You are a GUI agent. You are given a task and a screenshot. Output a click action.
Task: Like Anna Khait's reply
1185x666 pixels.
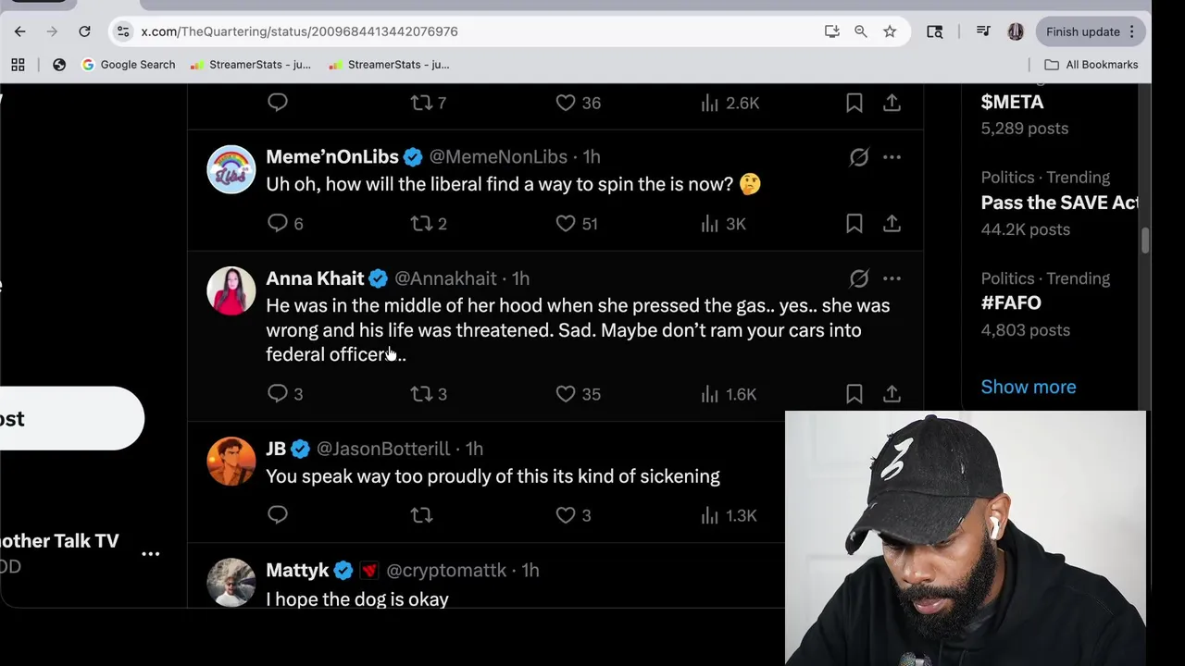click(x=566, y=394)
